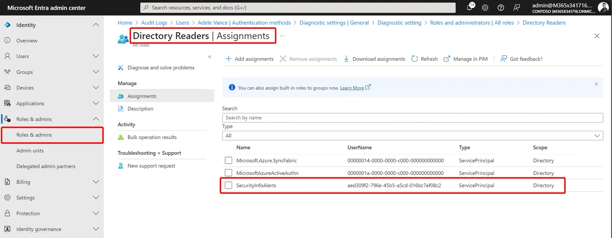This screenshot has width=612, height=238.
Task: Click the Manage in PIM external-link icon
Action: [x=447, y=59]
